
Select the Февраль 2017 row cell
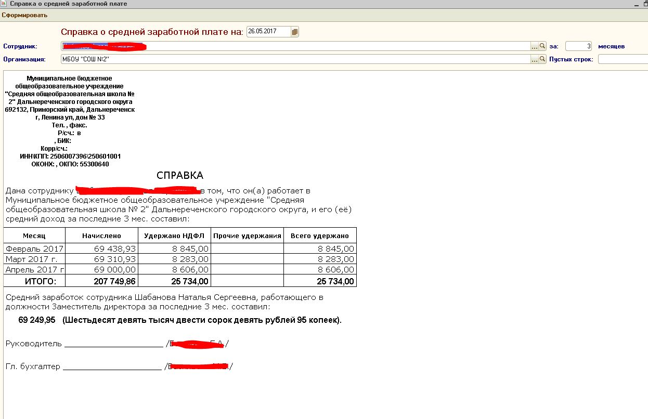(34, 249)
